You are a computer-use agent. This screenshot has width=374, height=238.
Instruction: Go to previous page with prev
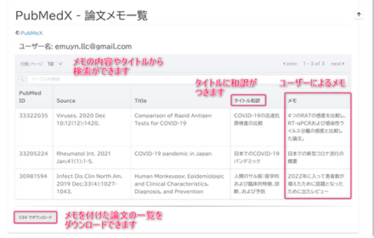(290, 64)
